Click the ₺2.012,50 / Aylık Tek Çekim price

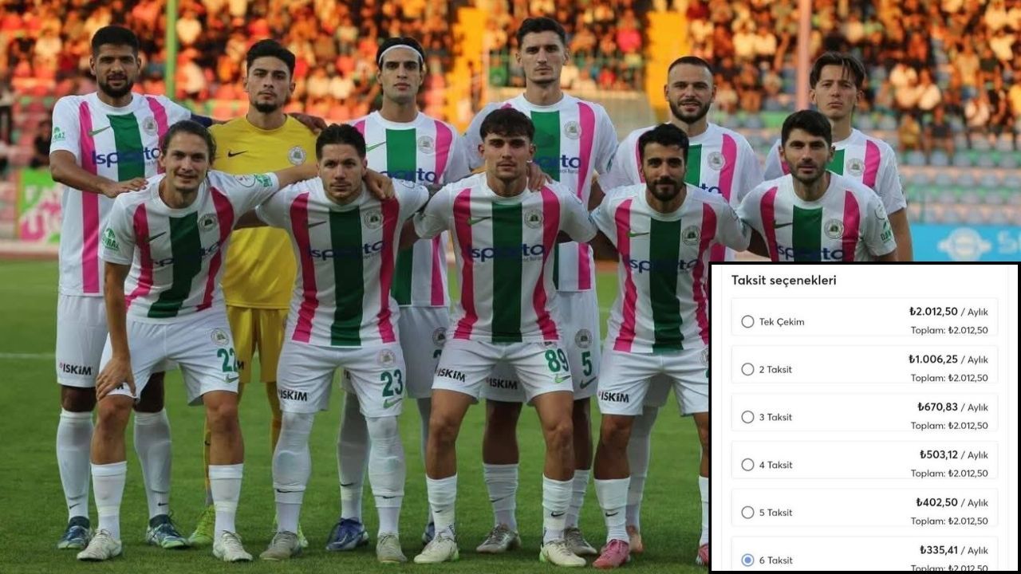point(948,312)
